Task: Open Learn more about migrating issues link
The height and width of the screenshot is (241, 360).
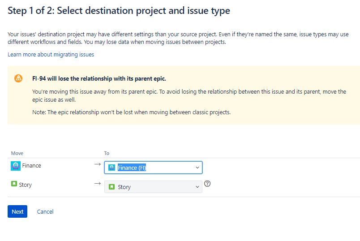Action: point(51,55)
